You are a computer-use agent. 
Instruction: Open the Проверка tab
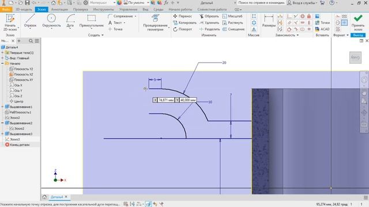pyautogui.click(x=81, y=9)
